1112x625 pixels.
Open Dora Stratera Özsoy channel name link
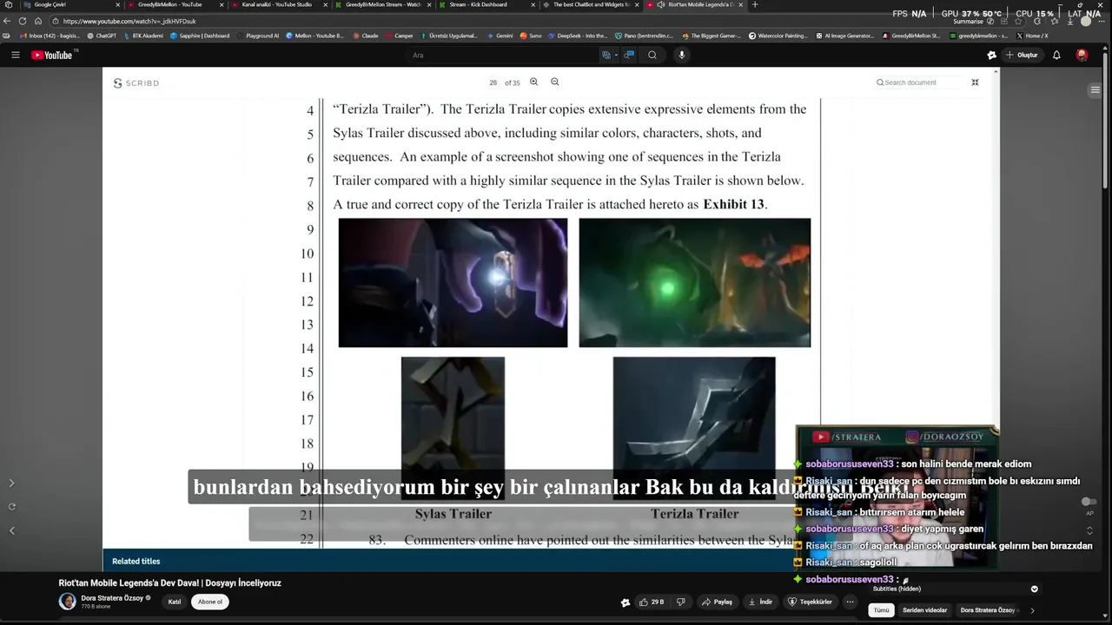(x=112, y=598)
